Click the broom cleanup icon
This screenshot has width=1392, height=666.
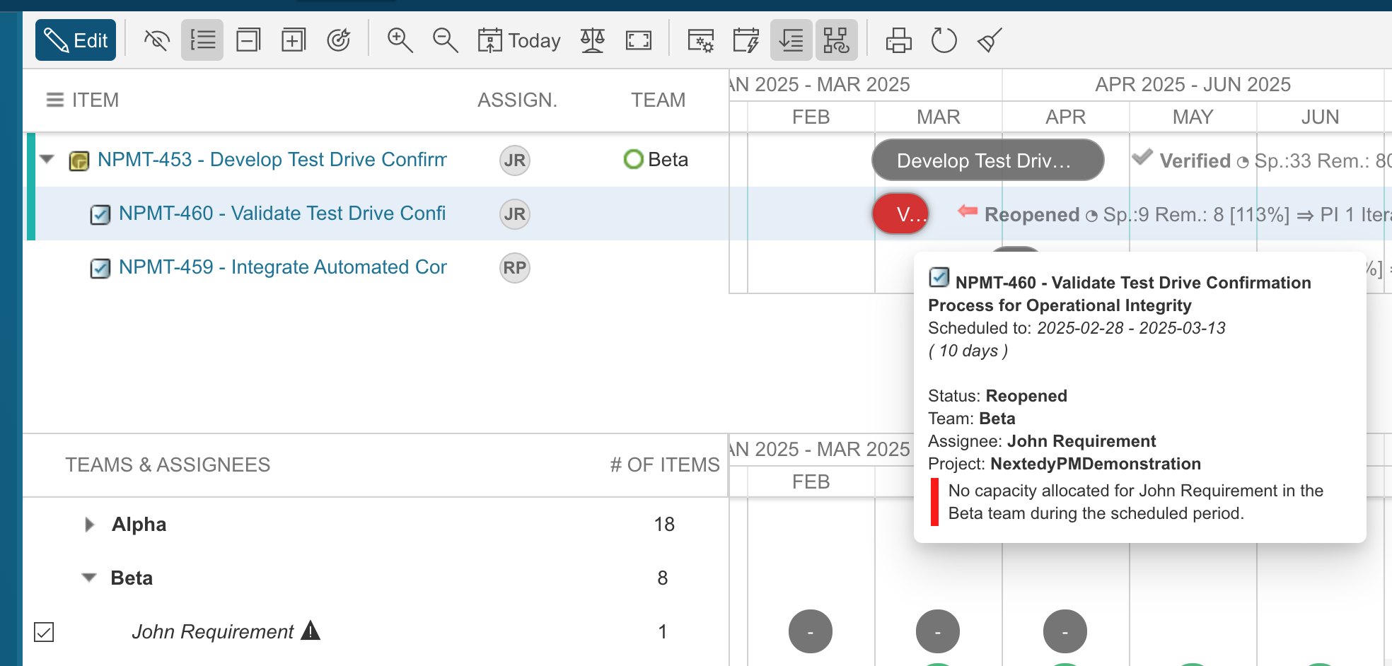tap(990, 40)
